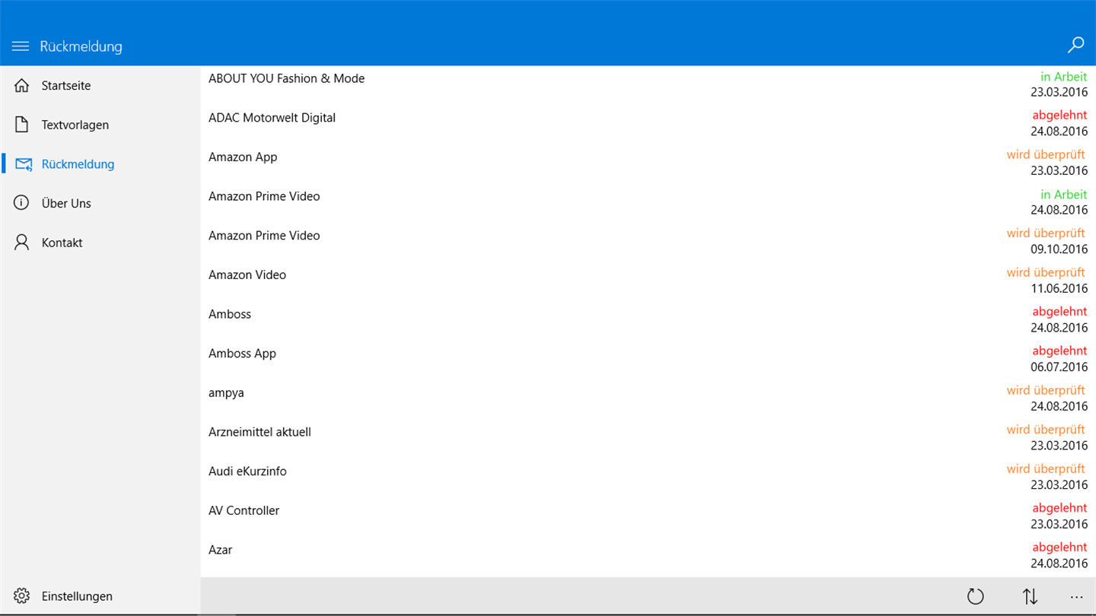The width and height of the screenshot is (1096, 616).
Task: Select Rückmeldung in the sidebar
Action: pos(100,164)
